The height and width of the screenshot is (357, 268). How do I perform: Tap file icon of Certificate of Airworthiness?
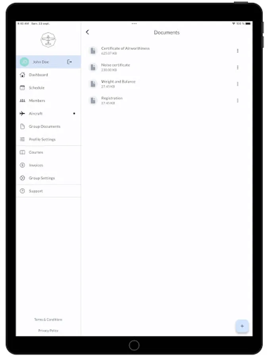[x=93, y=50]
